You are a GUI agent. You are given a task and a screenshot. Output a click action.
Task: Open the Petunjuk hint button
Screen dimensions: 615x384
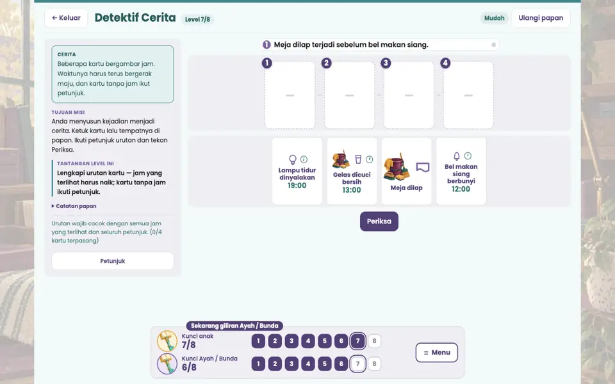tap(113, 261)
